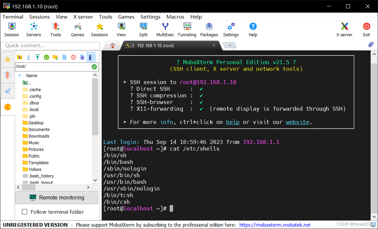Go to parent folder in SFTP toolbar
The height and width of the screenshot is (229, 378).
coord(20,57)
